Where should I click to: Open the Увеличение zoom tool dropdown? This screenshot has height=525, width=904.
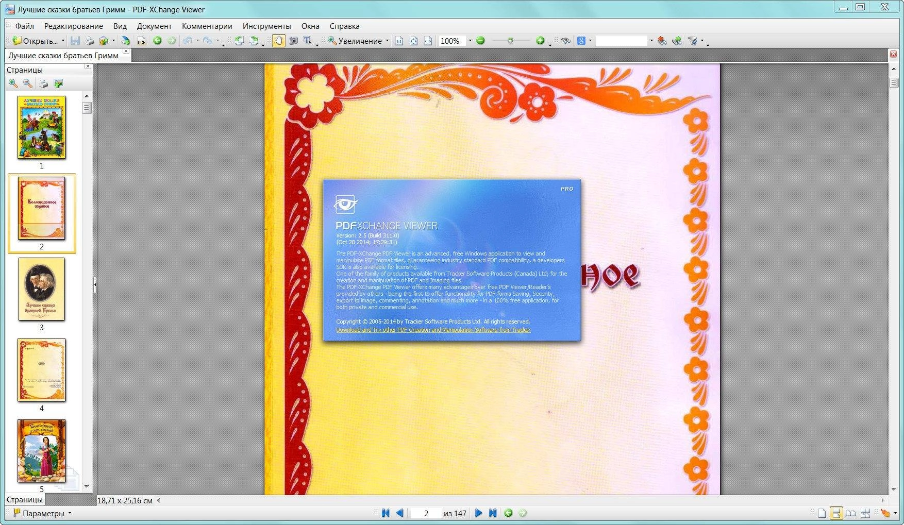tap(387, 41)
